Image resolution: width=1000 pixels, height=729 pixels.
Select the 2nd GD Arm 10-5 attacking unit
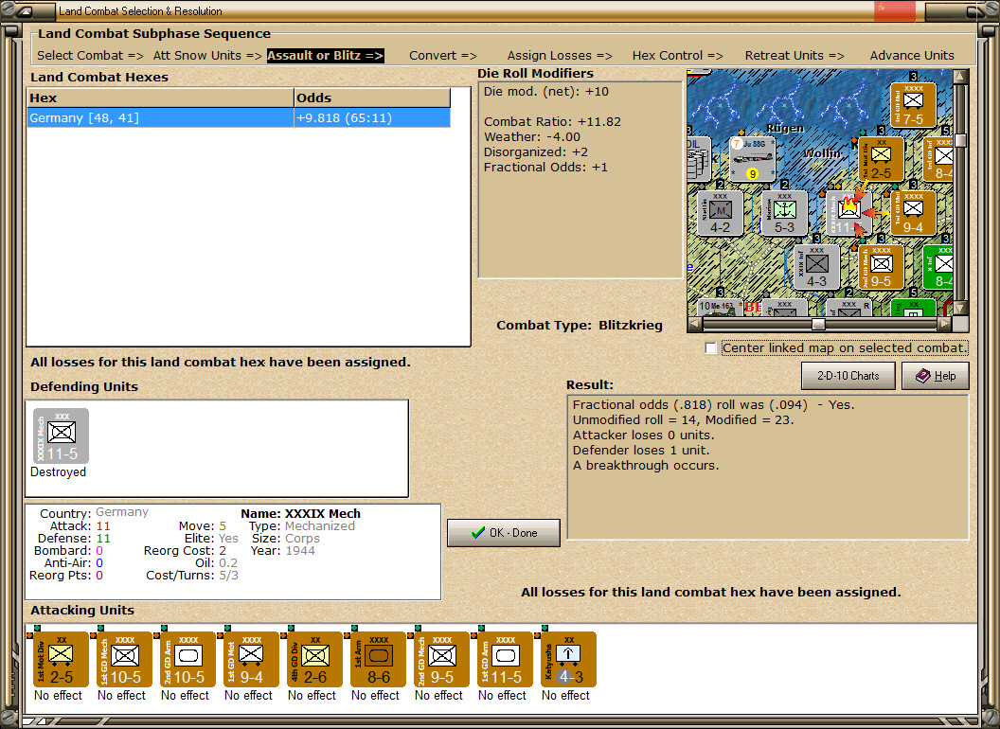click(x=187, y=660)
